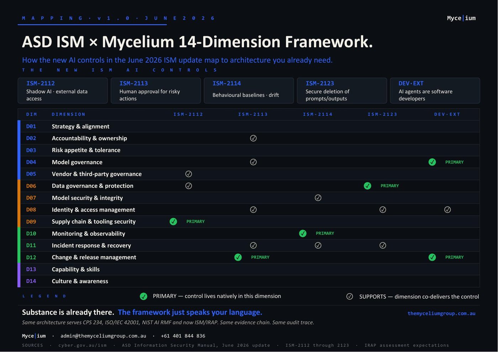Screen dimensions: 498x352
Task: Select the Data governance & protection label
Action: [x=92, y=186]
